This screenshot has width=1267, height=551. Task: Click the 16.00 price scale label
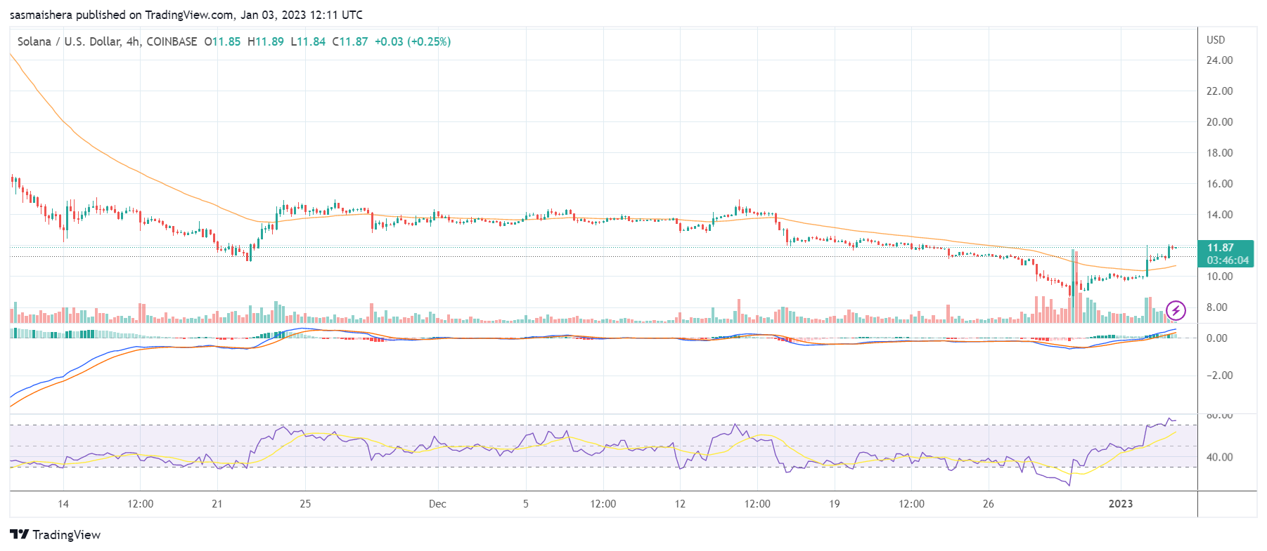(1219, 184)
